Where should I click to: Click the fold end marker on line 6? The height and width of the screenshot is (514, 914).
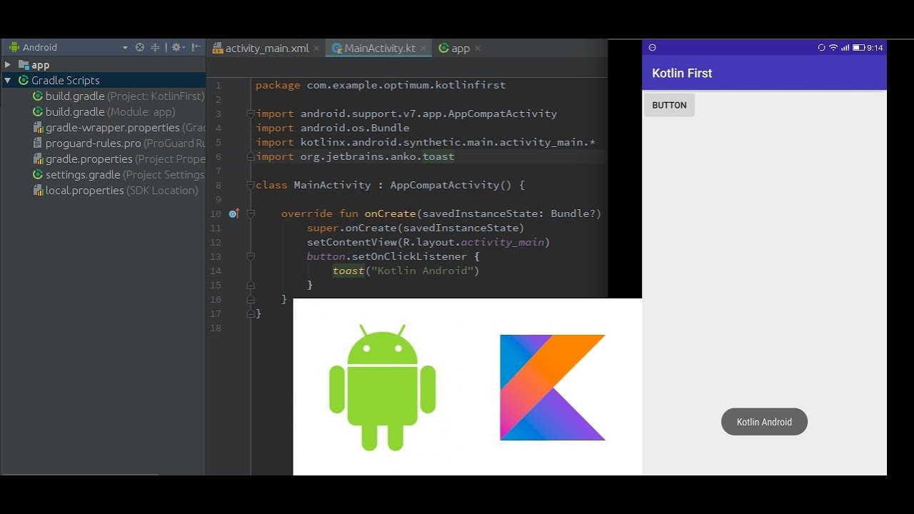pyautogui.click(x=251, y=156)
